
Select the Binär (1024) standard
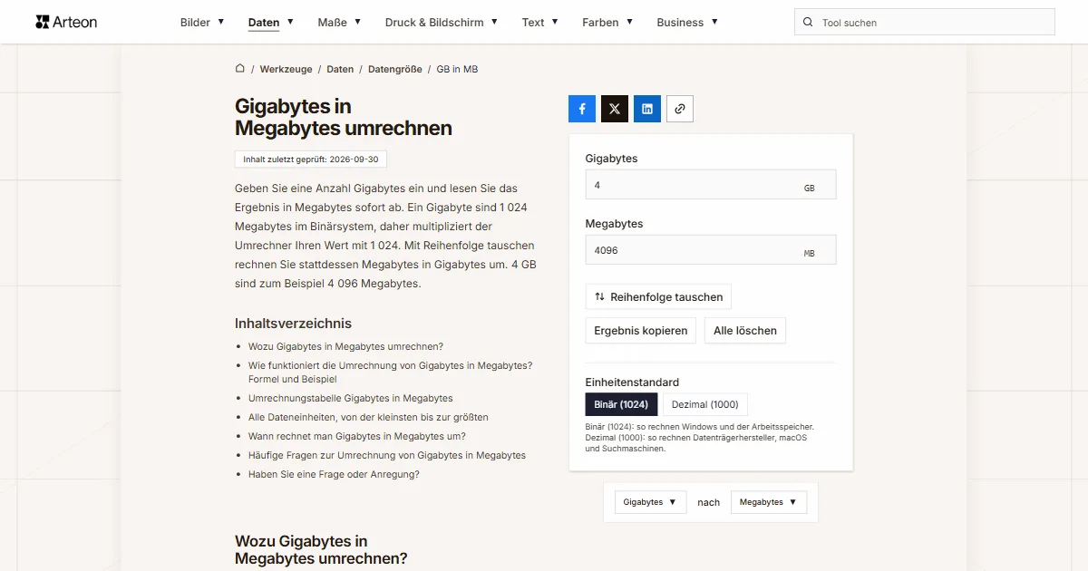click(621, 404)
